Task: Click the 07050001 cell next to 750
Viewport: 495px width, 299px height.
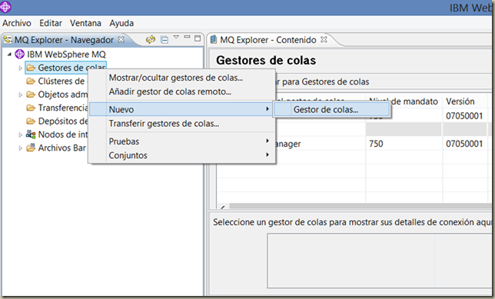Action: click(464, 144)
